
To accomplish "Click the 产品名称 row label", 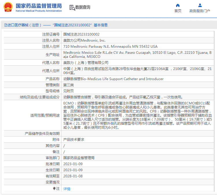I will click(53, 79).
